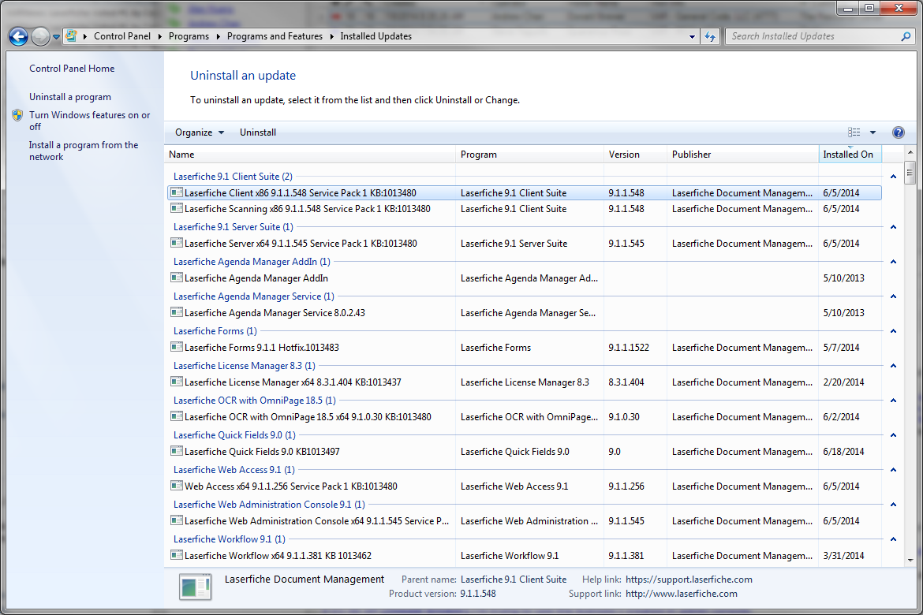Viewport: 923px width, 615px height.
Task: Click the search magnifier icon
Action: (x=906, y=36)
